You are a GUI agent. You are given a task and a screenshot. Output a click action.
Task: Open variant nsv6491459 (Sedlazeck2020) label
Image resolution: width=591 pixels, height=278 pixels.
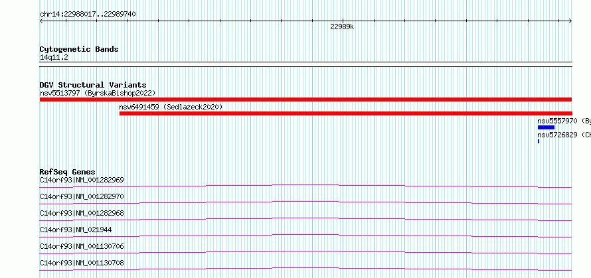(x=171, y=107)
